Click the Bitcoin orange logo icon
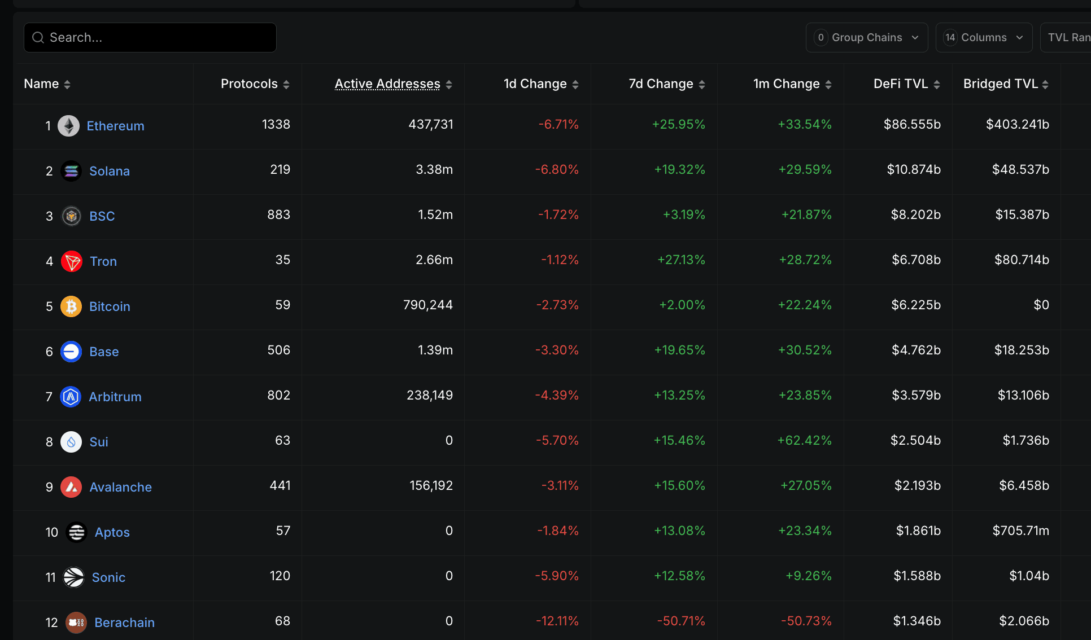Screen dimensions: 1091x640 pyautogui.click(x=71, y=306)
